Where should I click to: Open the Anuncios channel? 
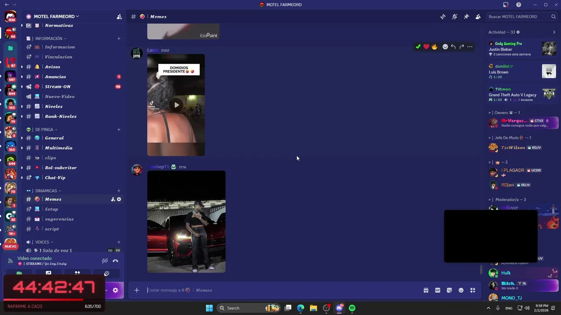[73, 77]
